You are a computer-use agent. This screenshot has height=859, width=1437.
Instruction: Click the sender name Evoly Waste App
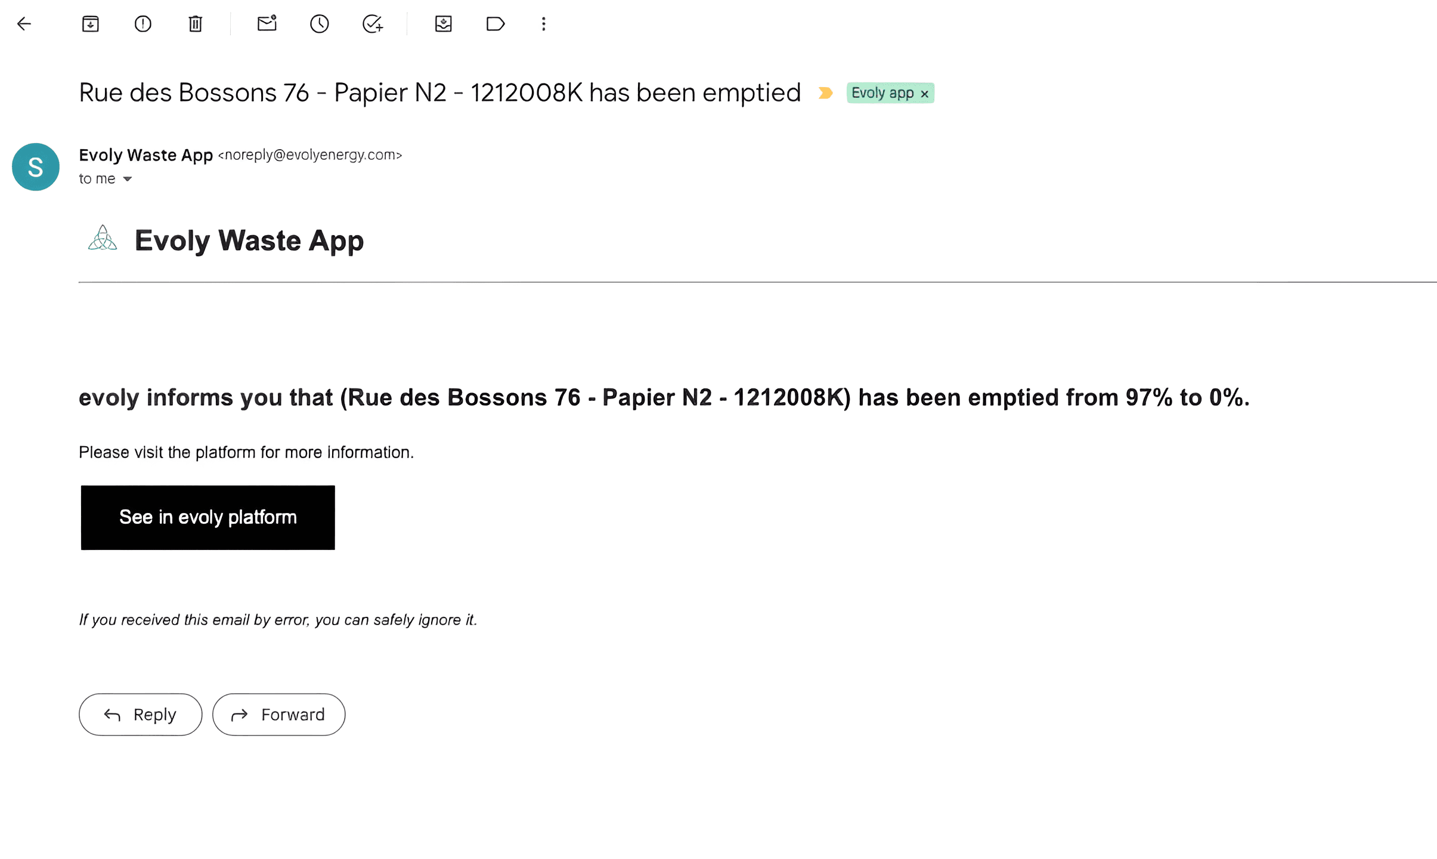145,155
